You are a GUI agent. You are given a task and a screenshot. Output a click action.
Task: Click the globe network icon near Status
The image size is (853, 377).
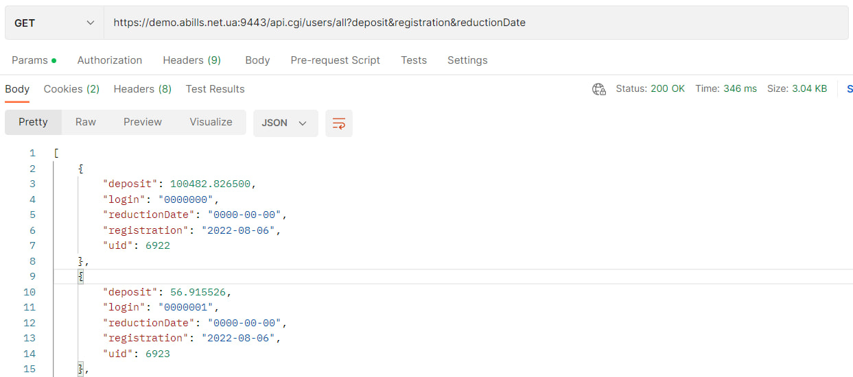tap(598, 89)
